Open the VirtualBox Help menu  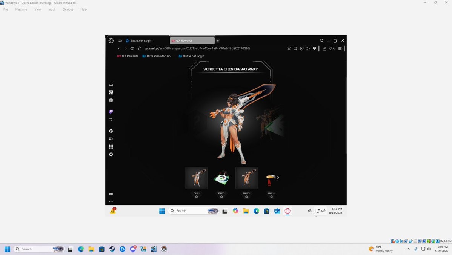pyautogui.click(x=84, y=9)
